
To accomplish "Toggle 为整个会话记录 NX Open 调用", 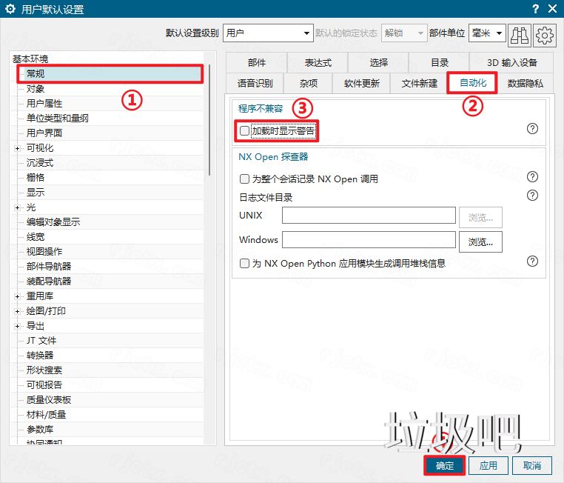I will click(x=244, y=179).
